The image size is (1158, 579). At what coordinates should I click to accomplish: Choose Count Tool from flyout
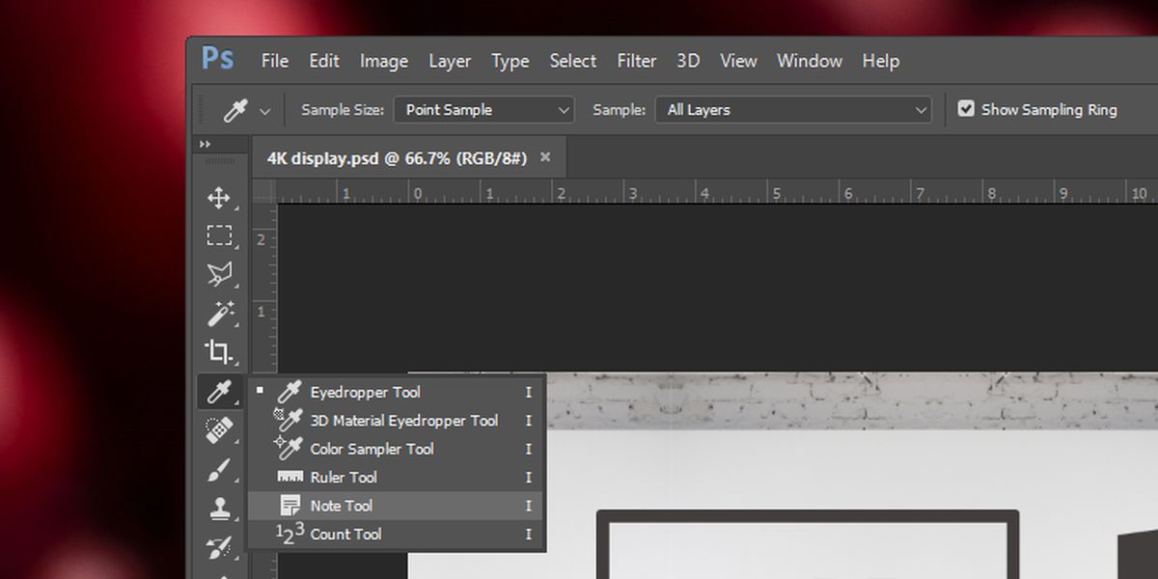coord(396,534)
